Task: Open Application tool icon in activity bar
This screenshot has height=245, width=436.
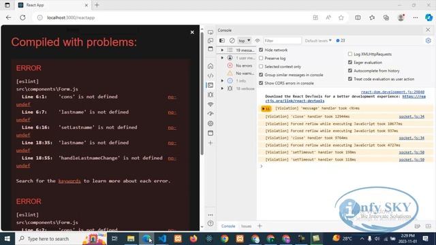Action: tap(211, 133)
